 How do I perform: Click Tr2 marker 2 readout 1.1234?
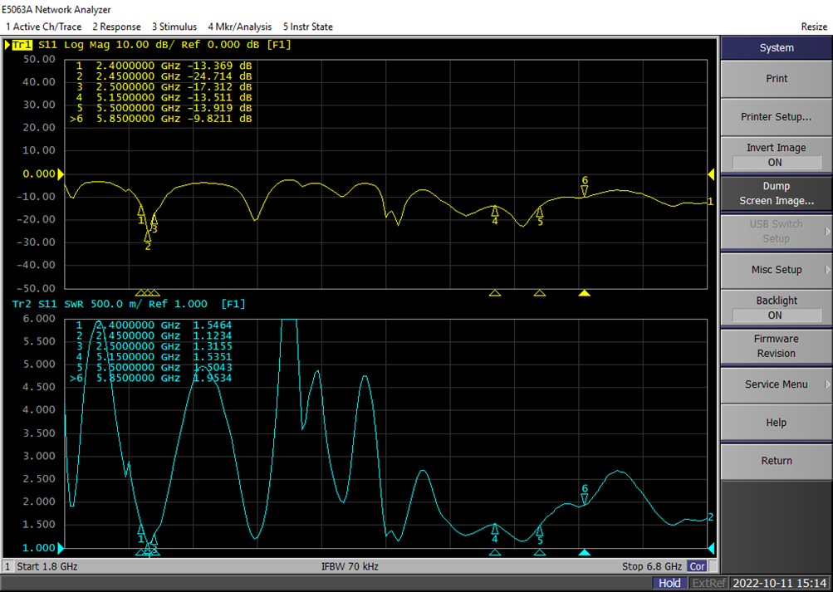(212, 335)
